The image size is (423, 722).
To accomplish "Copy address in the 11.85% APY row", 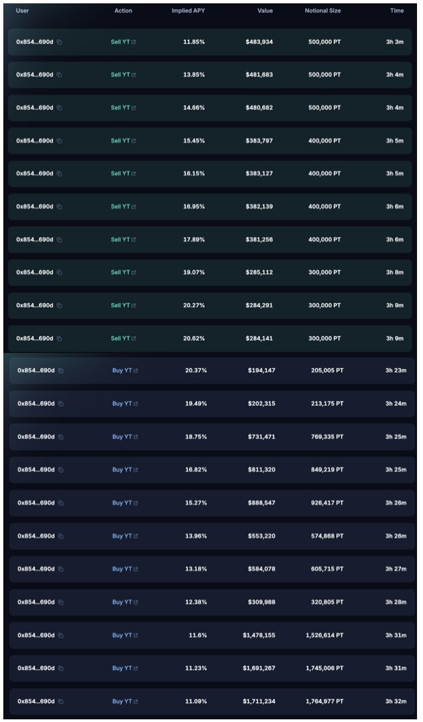I will click(x=59, y=42).
